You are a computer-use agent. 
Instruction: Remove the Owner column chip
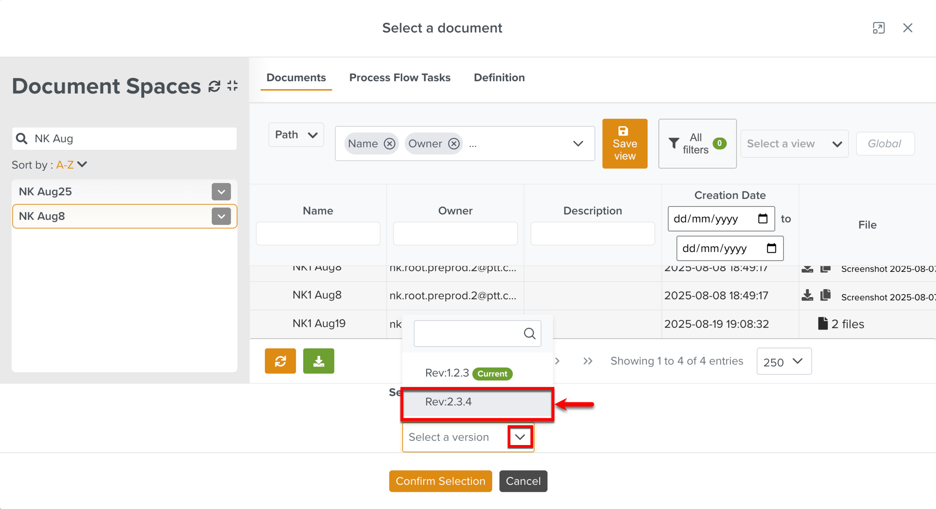pyautogui.click(x=454, y=144)
